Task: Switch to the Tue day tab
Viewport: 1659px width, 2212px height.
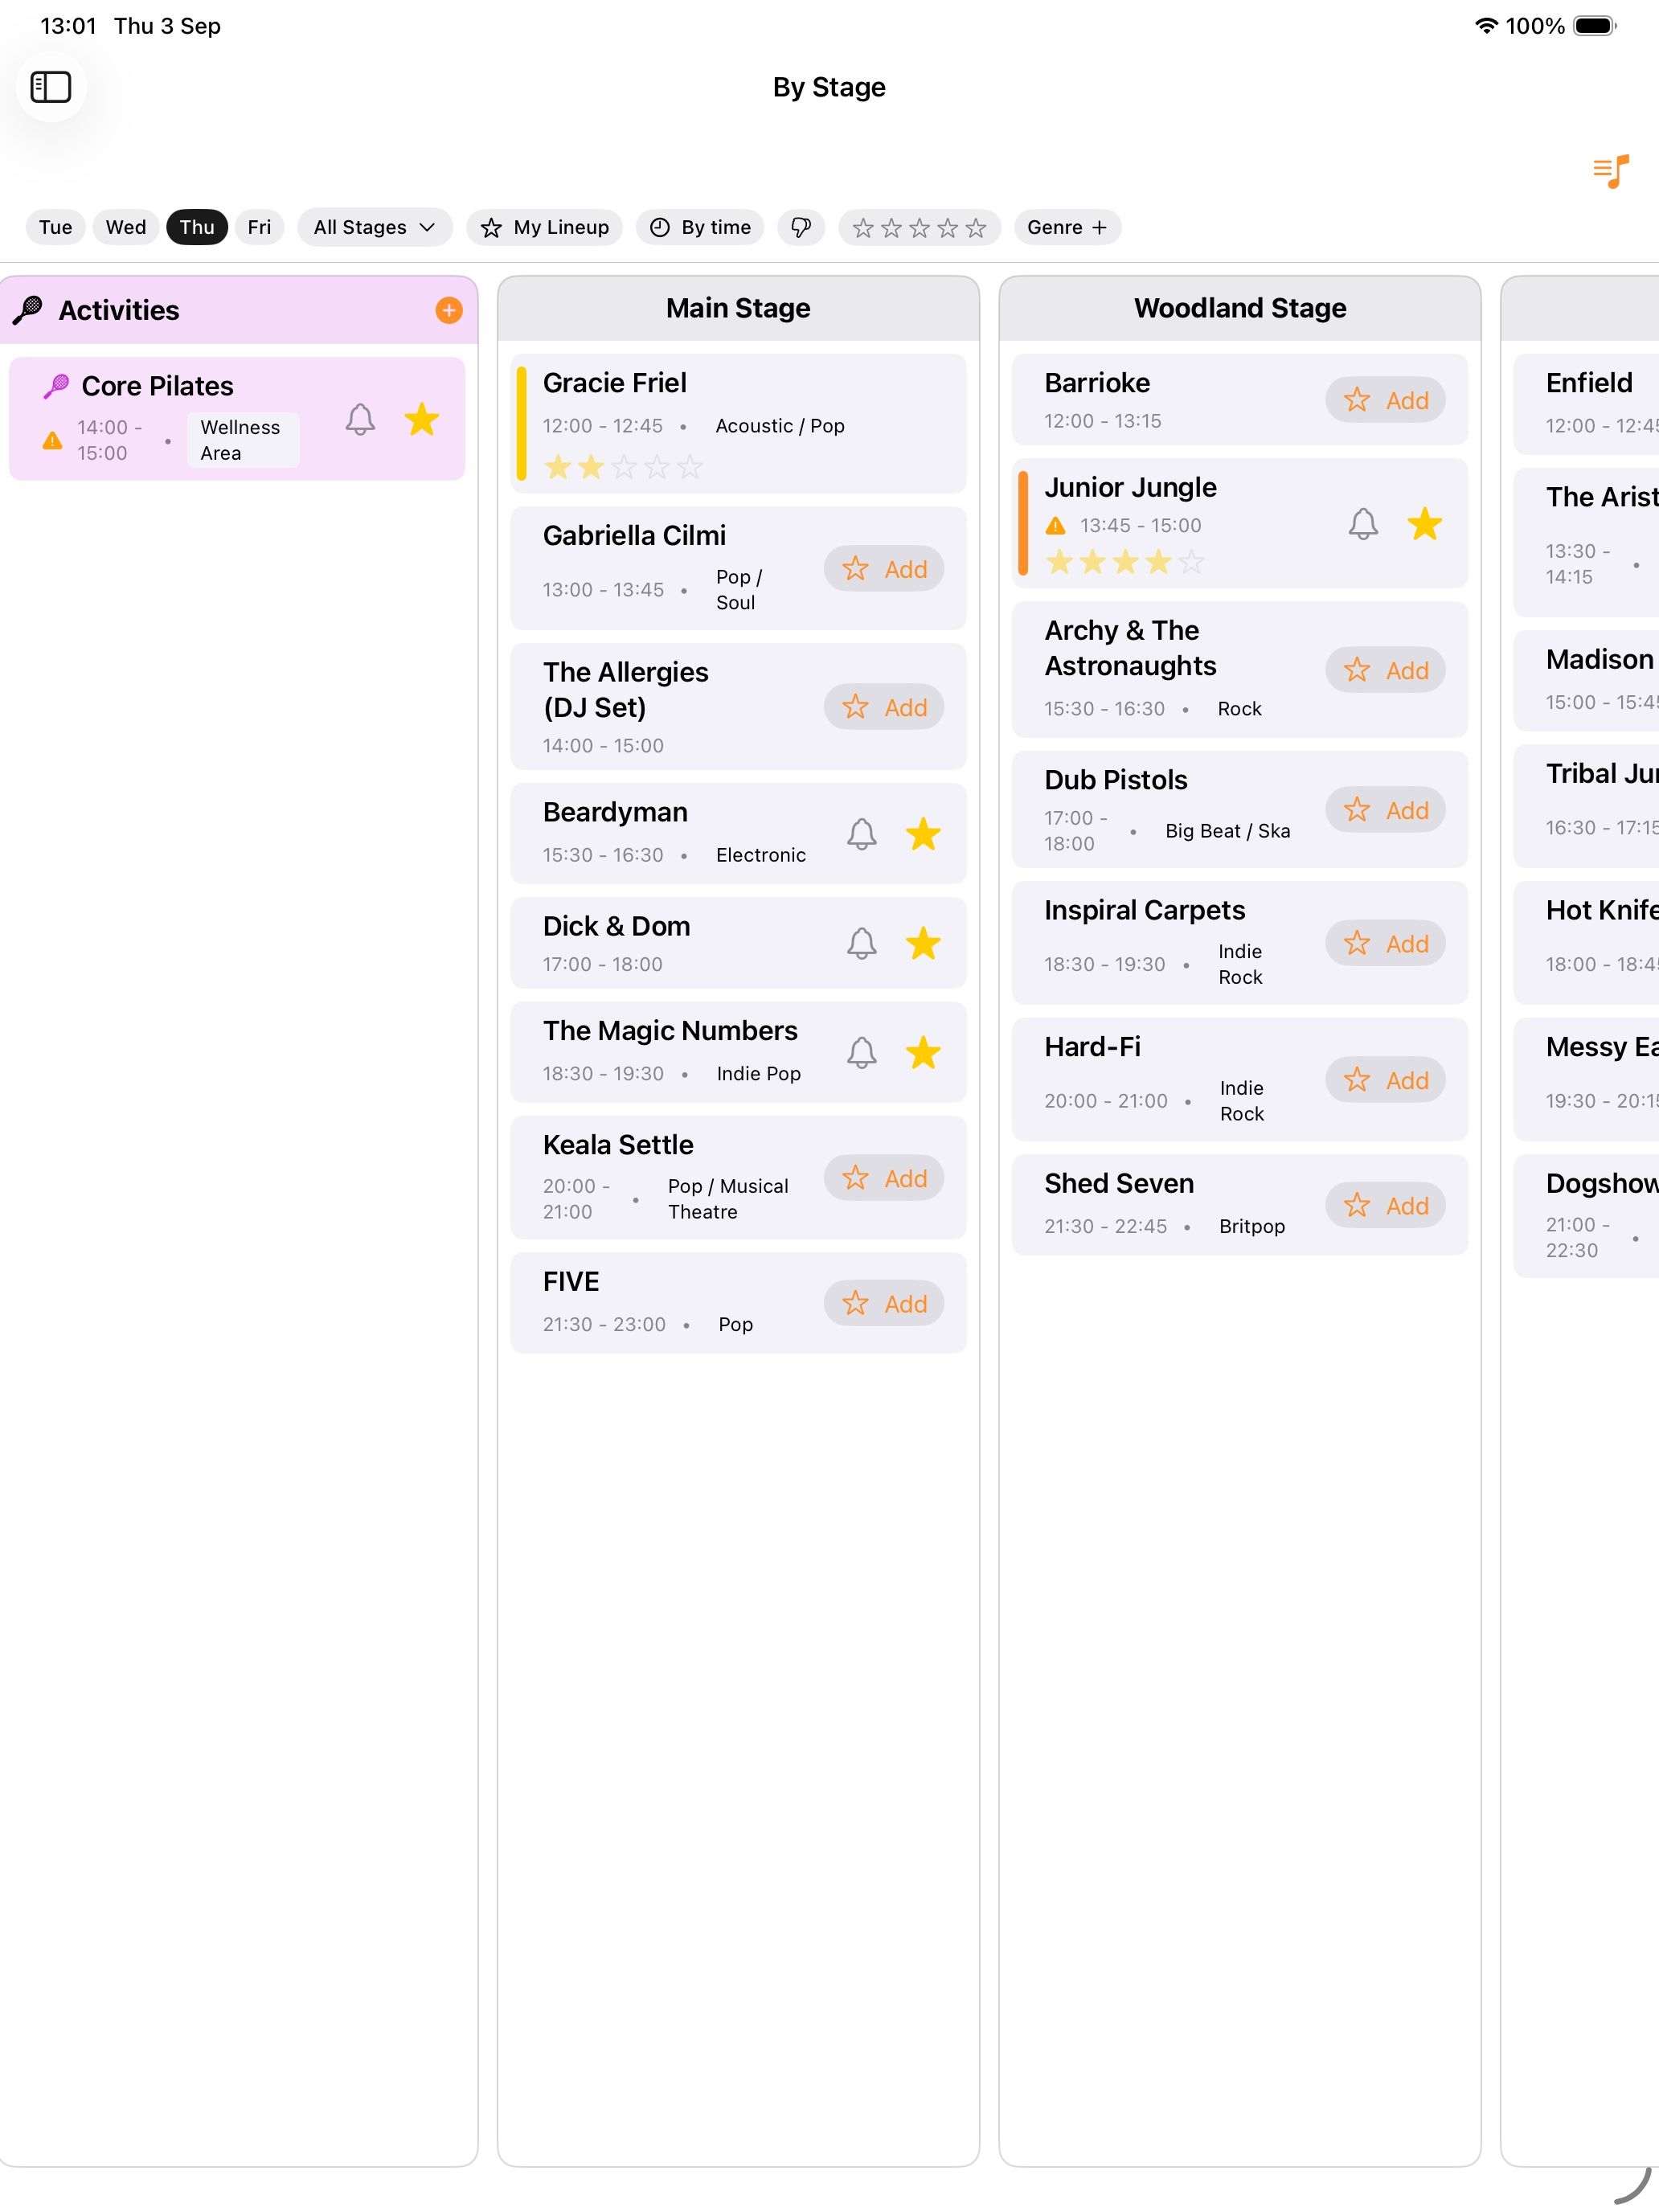Action: (55, 227)
